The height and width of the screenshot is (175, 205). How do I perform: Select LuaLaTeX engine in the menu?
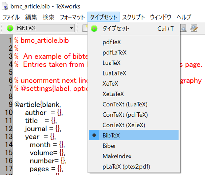(x=134, y=73)
